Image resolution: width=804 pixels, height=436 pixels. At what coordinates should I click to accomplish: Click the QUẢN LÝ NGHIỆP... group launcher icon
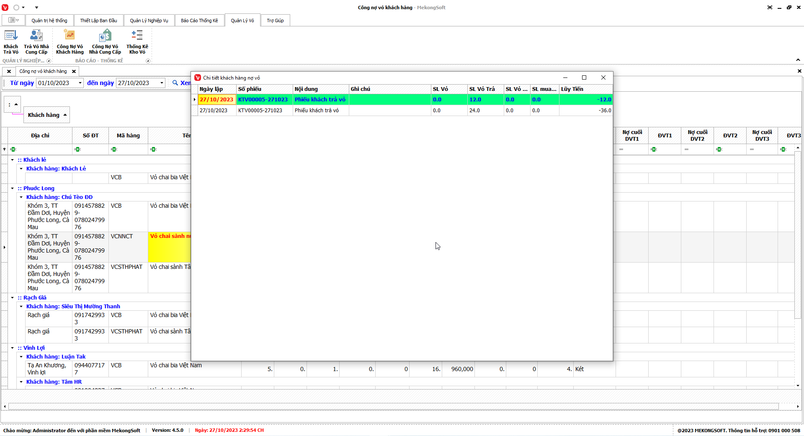click(49, 61)
